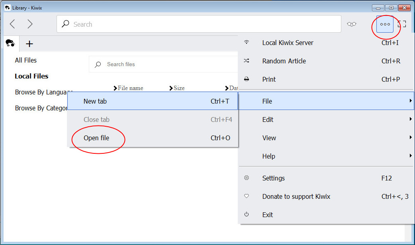This screenshot has width=415, height=245.
Task: Select Print in the menu
Action: (326, 79)
